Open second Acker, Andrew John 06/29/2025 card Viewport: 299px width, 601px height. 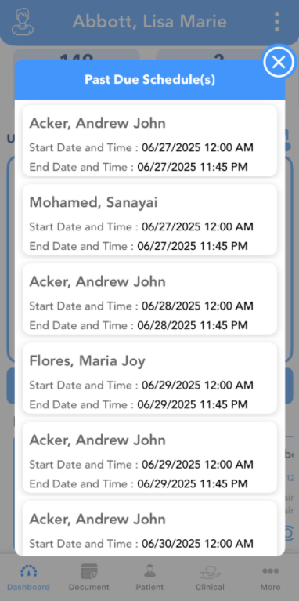point(149,458)
